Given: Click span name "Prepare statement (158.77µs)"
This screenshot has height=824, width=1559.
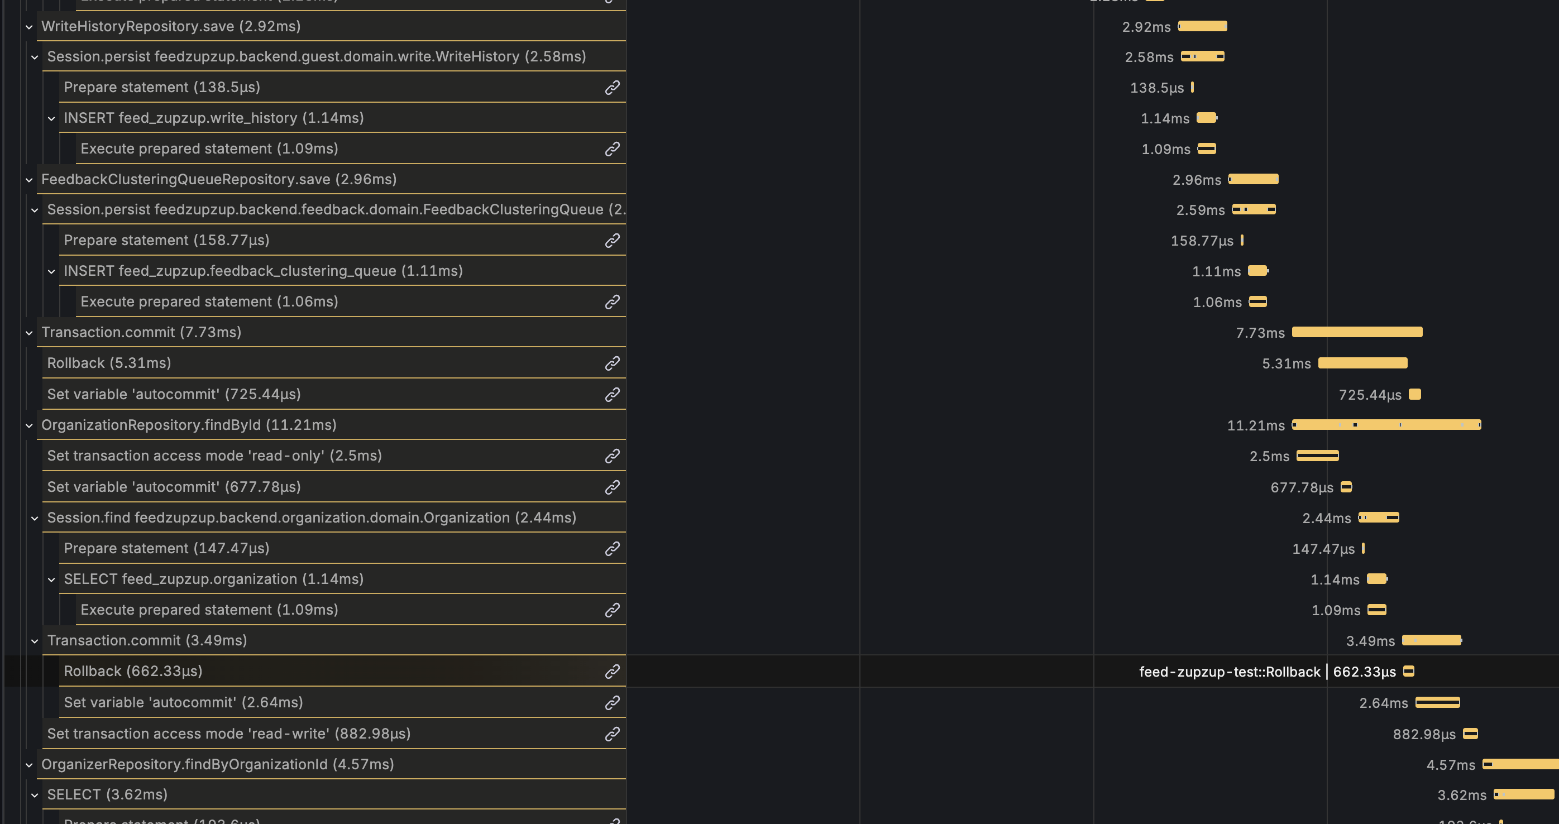Looking at the screenshot, I should click(166, 241).
